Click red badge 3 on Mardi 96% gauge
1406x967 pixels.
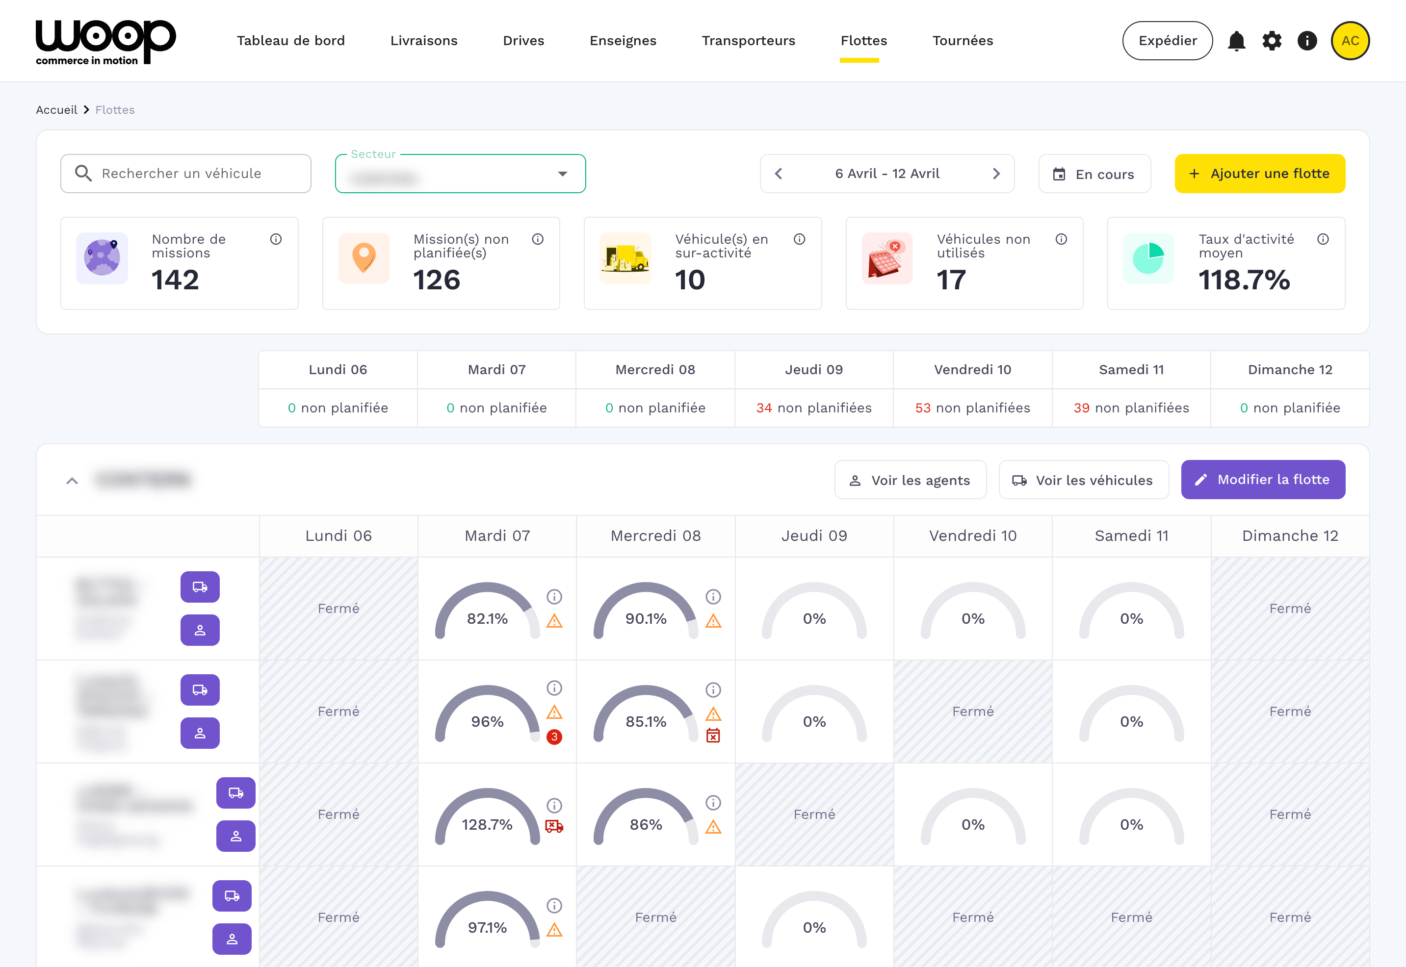(554, 737)
